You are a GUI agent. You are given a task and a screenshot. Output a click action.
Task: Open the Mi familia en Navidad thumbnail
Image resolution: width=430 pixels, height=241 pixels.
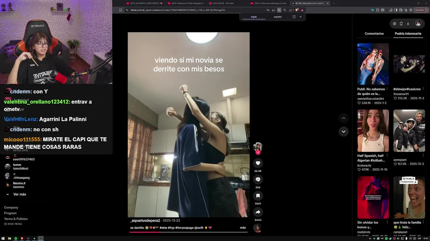tap(409, 197)
